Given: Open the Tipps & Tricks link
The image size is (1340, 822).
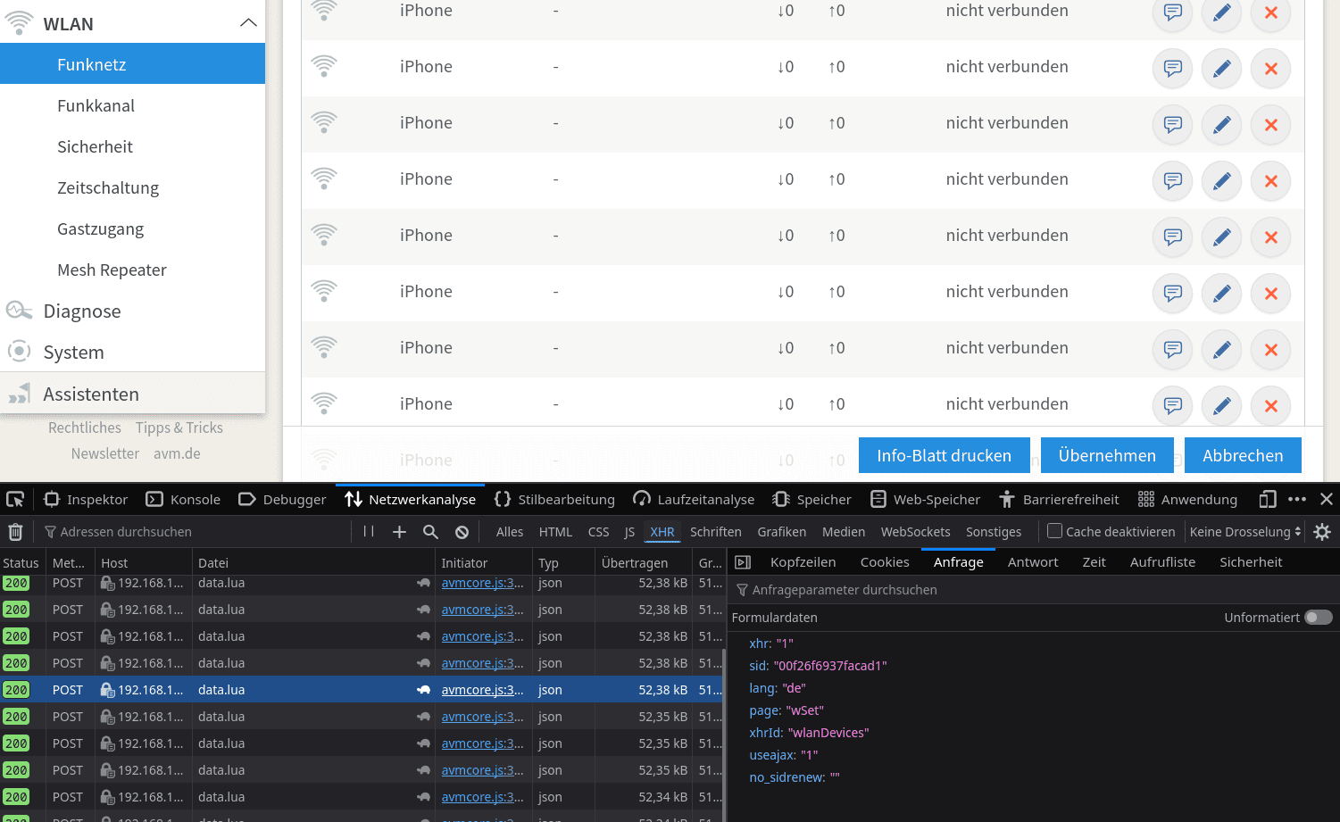Looking at the screenshot, I should (x=179, y=428).
